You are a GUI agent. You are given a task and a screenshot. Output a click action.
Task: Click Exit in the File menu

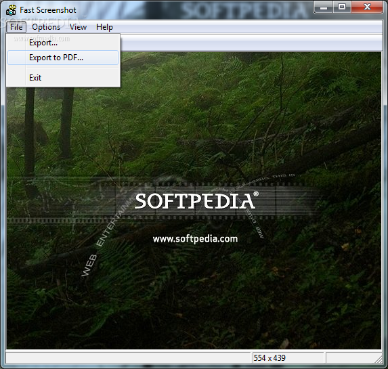(63, 78)
